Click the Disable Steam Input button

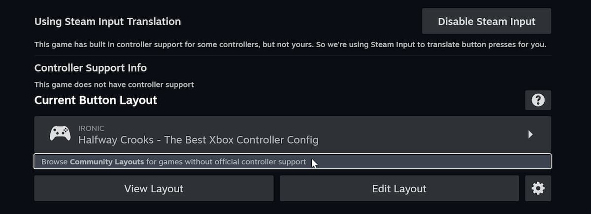tap(486, 22)
